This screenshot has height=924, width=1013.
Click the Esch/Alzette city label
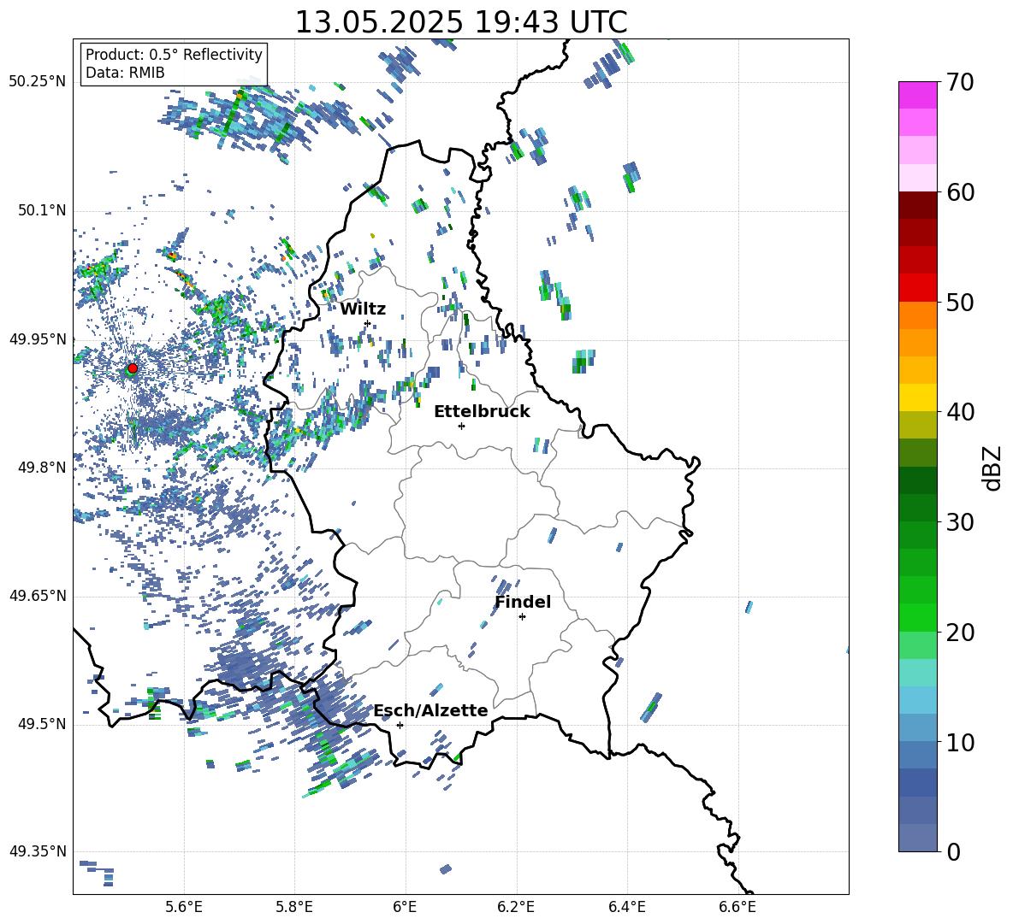[x=430, y=710]
